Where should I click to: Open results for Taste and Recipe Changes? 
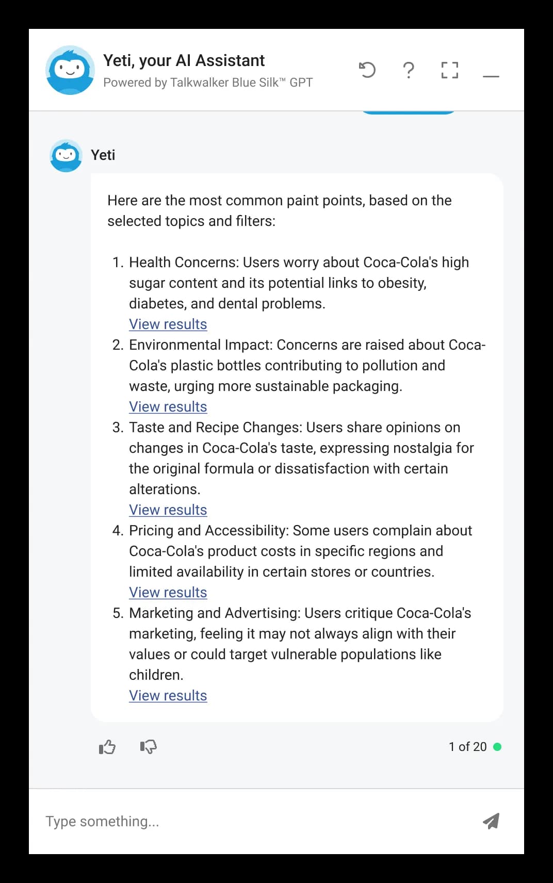tap(168, 510)
